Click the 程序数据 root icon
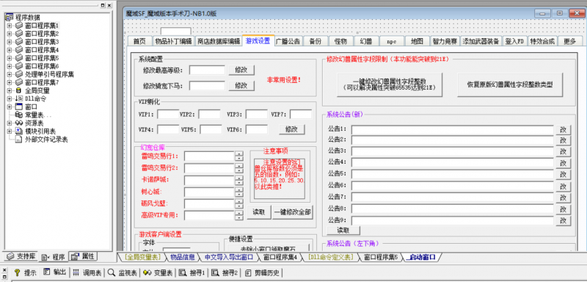The image size is (587, 282). click(x=9, y=17)
